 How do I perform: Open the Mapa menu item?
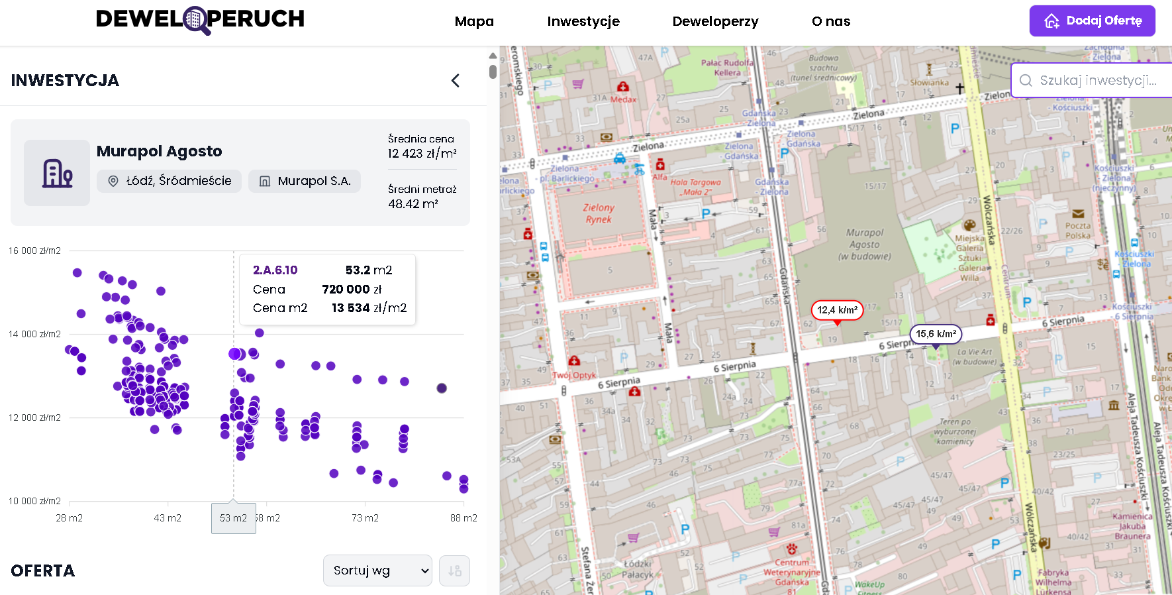(474, 21)
